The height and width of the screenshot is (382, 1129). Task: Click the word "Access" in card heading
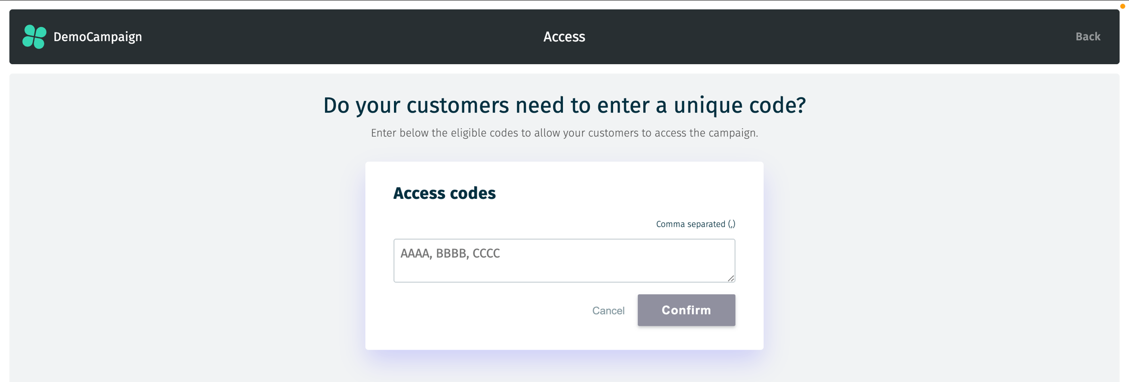tap(419, 193)
